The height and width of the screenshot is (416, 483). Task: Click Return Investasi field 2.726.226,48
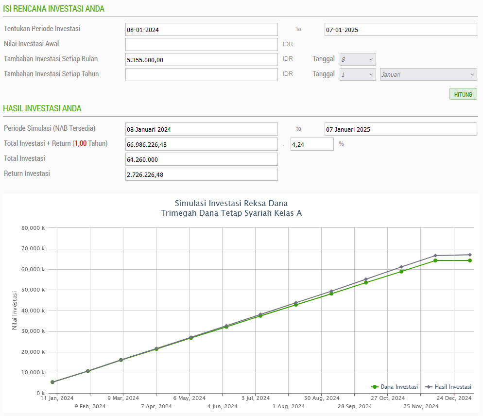click(x=202, y=174)
